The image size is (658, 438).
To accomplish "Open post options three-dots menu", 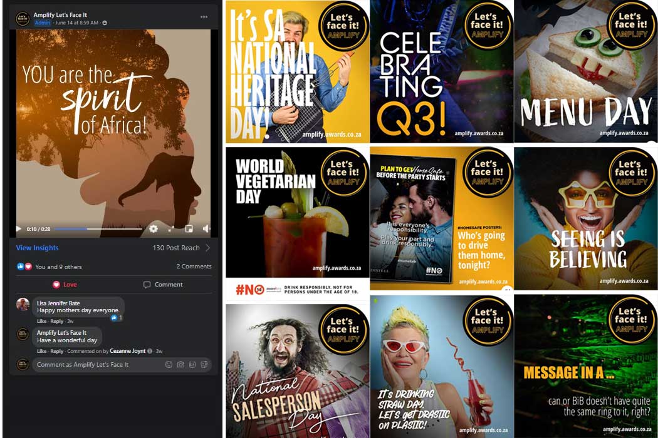I will 204,17.
